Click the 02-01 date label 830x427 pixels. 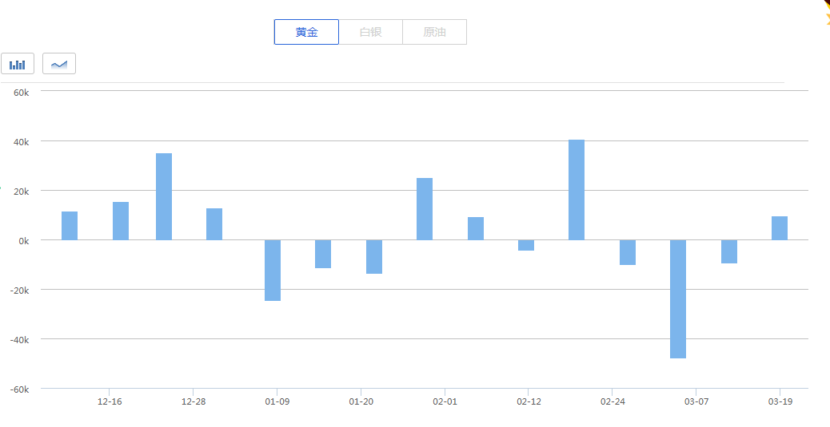pyautogui.click(x=445, y=402)
